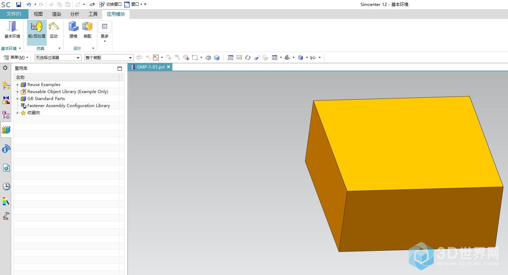Click the blue cube face highlight icon
Screen dimensions: 508x275
pyautogui.click(x=217, y=58)
